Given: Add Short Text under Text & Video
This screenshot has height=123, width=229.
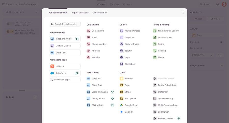Looking at the screenshot, I should [x=94, y=85].
